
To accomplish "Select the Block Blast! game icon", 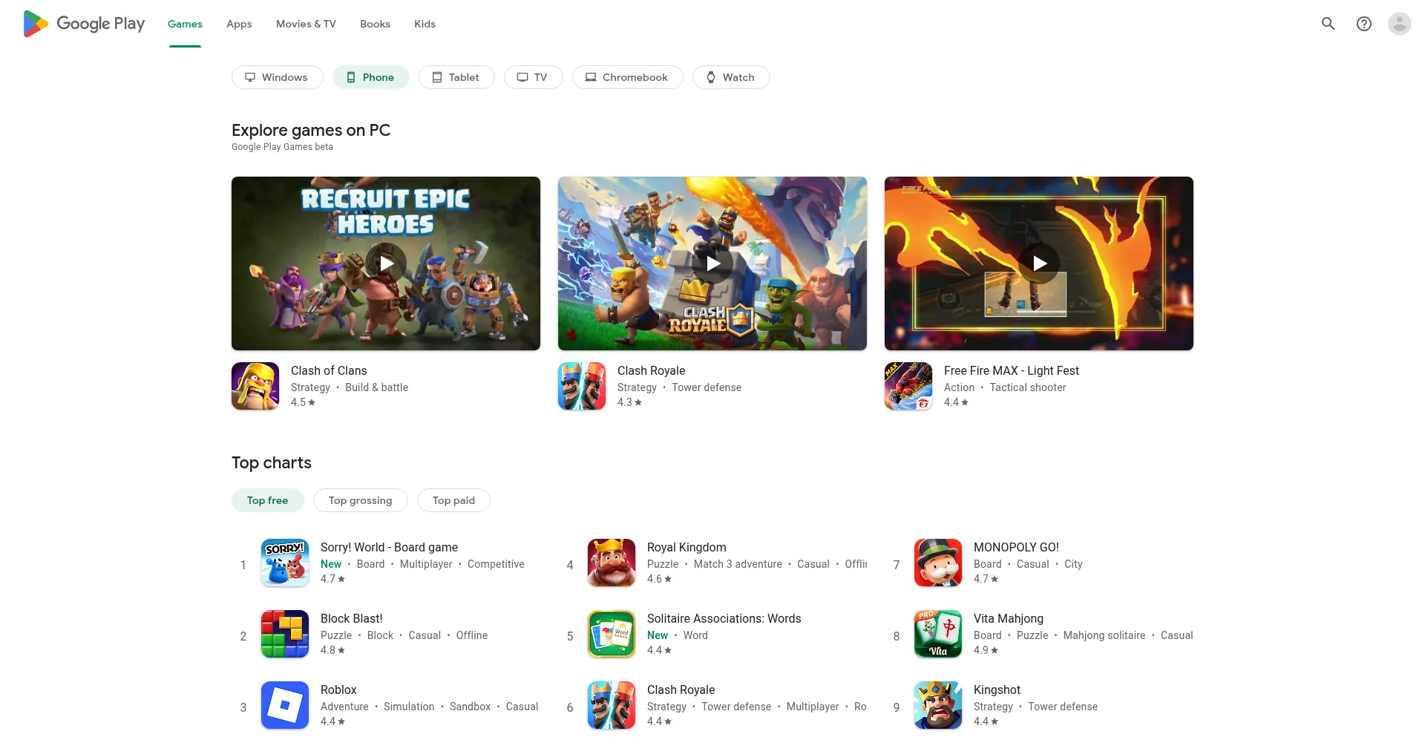I will pyautogui.click(x=284, y=634).
